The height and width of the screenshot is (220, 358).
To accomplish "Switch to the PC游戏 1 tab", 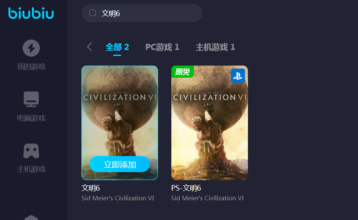I will click(x=162, y=47).
